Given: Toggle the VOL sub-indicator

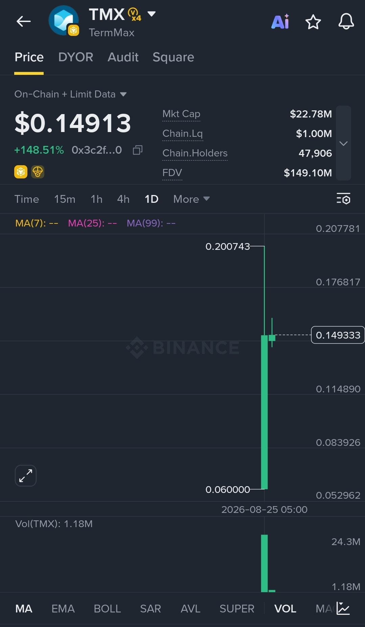Looking at the screenshot, I should [285, 609].
